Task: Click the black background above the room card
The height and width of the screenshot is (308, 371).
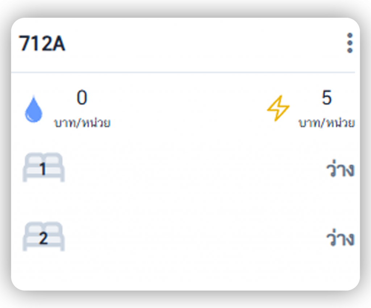Action: click(x=185, y=8)
